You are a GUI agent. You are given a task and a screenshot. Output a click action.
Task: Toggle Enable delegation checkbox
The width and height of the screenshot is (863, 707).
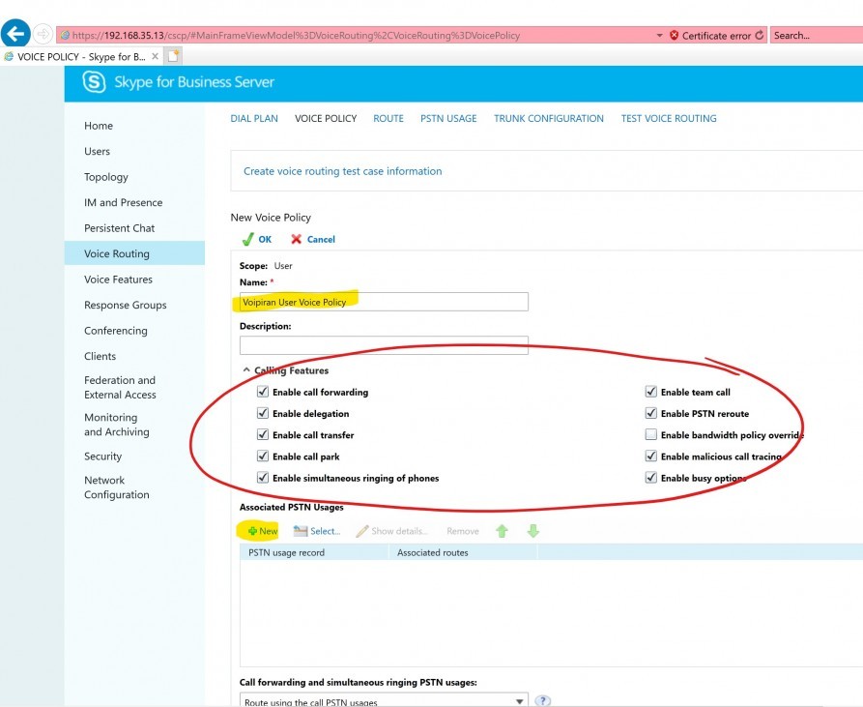(263, 413)
